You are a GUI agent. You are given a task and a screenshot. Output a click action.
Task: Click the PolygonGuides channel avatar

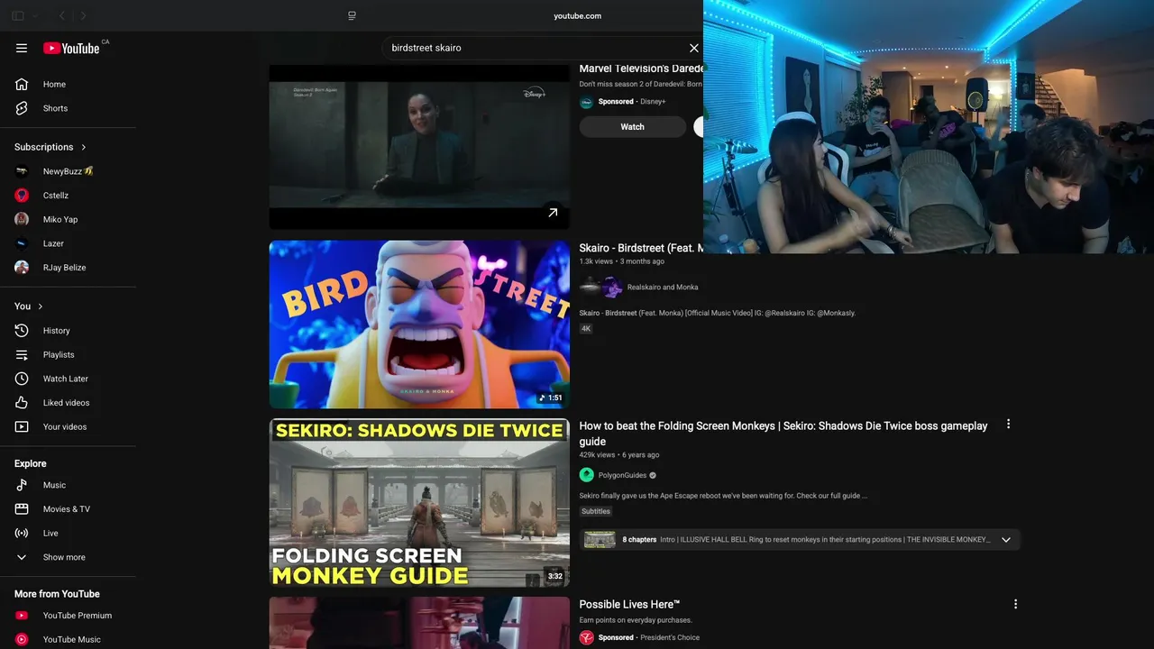pos(586,475)
